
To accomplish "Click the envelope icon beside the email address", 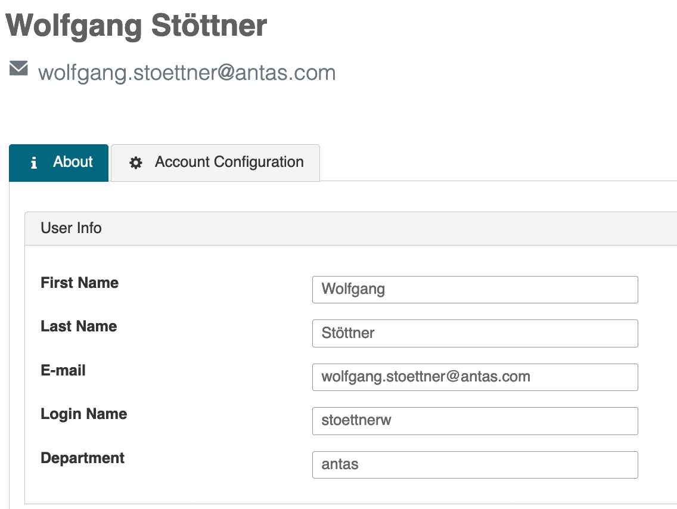I will 18,69.
